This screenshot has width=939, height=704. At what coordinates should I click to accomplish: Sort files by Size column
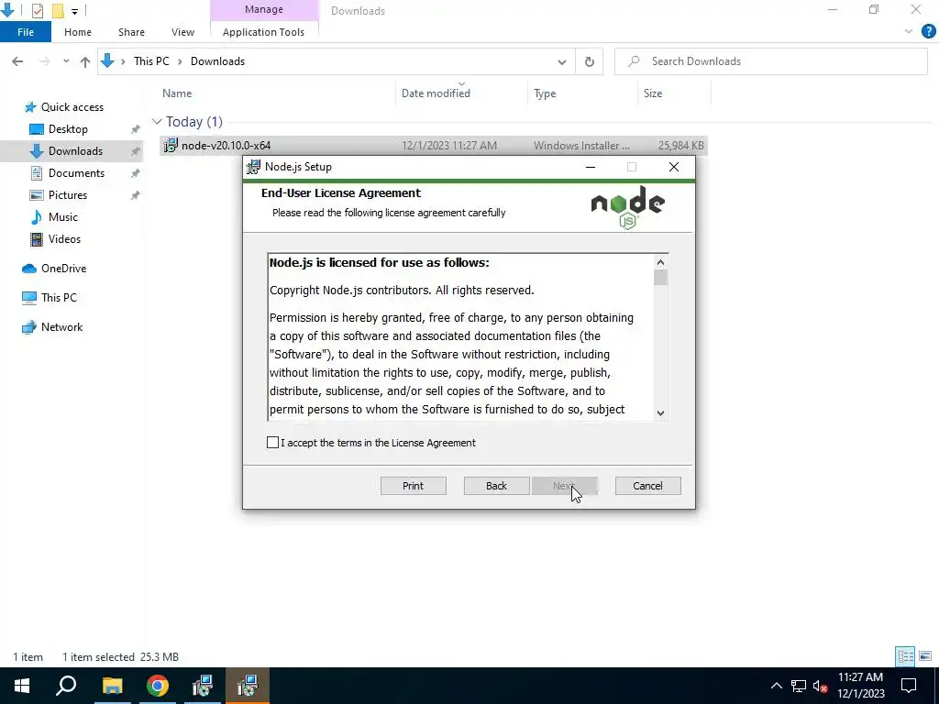point(653,93)
